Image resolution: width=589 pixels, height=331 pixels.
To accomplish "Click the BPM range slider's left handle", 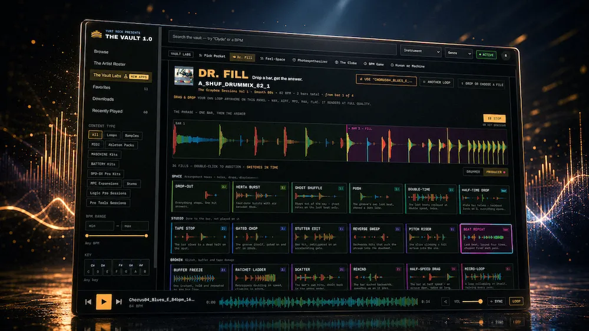I will coord(87,236).
